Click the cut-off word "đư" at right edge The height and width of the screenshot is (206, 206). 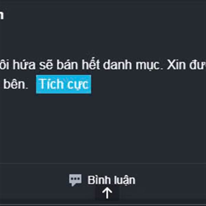click(x=198, y=65)
